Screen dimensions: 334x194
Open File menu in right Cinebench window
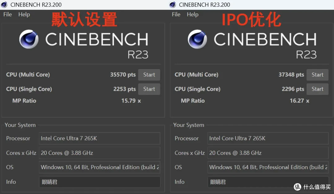176,14
